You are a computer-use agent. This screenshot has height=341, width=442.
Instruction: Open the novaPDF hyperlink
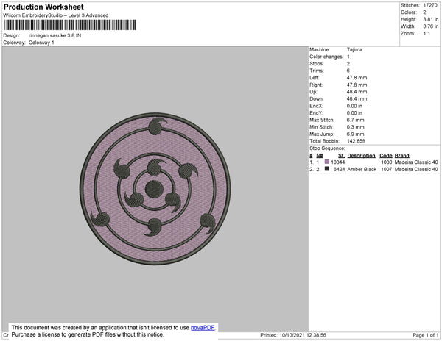click(x=203, y=328)
